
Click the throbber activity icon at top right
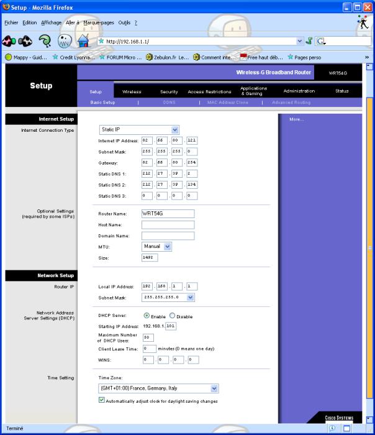[x=363, y=22]
